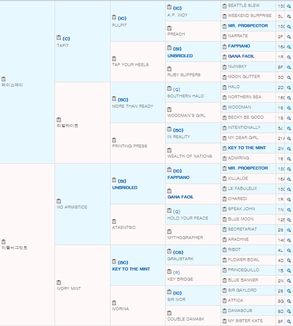Click the family code 2F beside NARRATE
Viewport: 293px width, 326px height.
[x=280, y=37]
